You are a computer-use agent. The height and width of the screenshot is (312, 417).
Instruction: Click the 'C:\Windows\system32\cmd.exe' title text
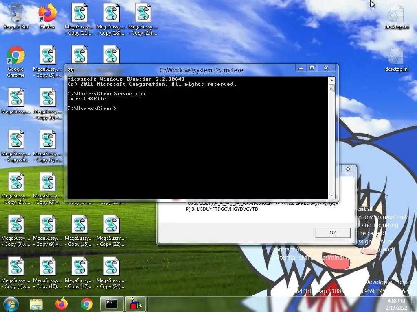point(201,70)
